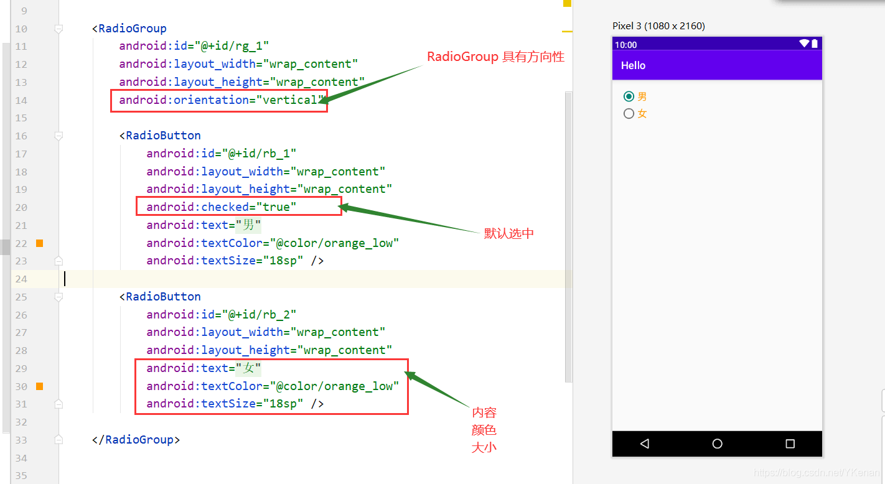
Task: Click android:layout_width on line 12
Action: [x=239, y=64]
